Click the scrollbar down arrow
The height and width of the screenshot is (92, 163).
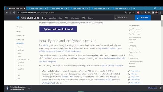162,84
